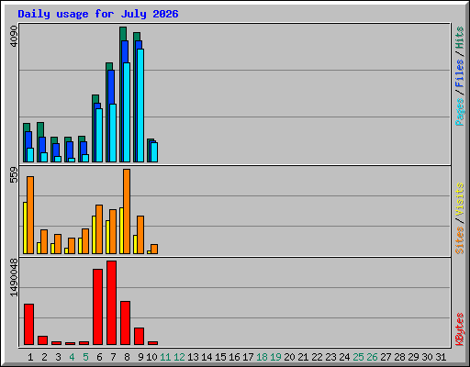Image resolution: width=470 pixels, height=367 pixels.
Task: Click the Hits legend label
Action: [x=459, y=38]
